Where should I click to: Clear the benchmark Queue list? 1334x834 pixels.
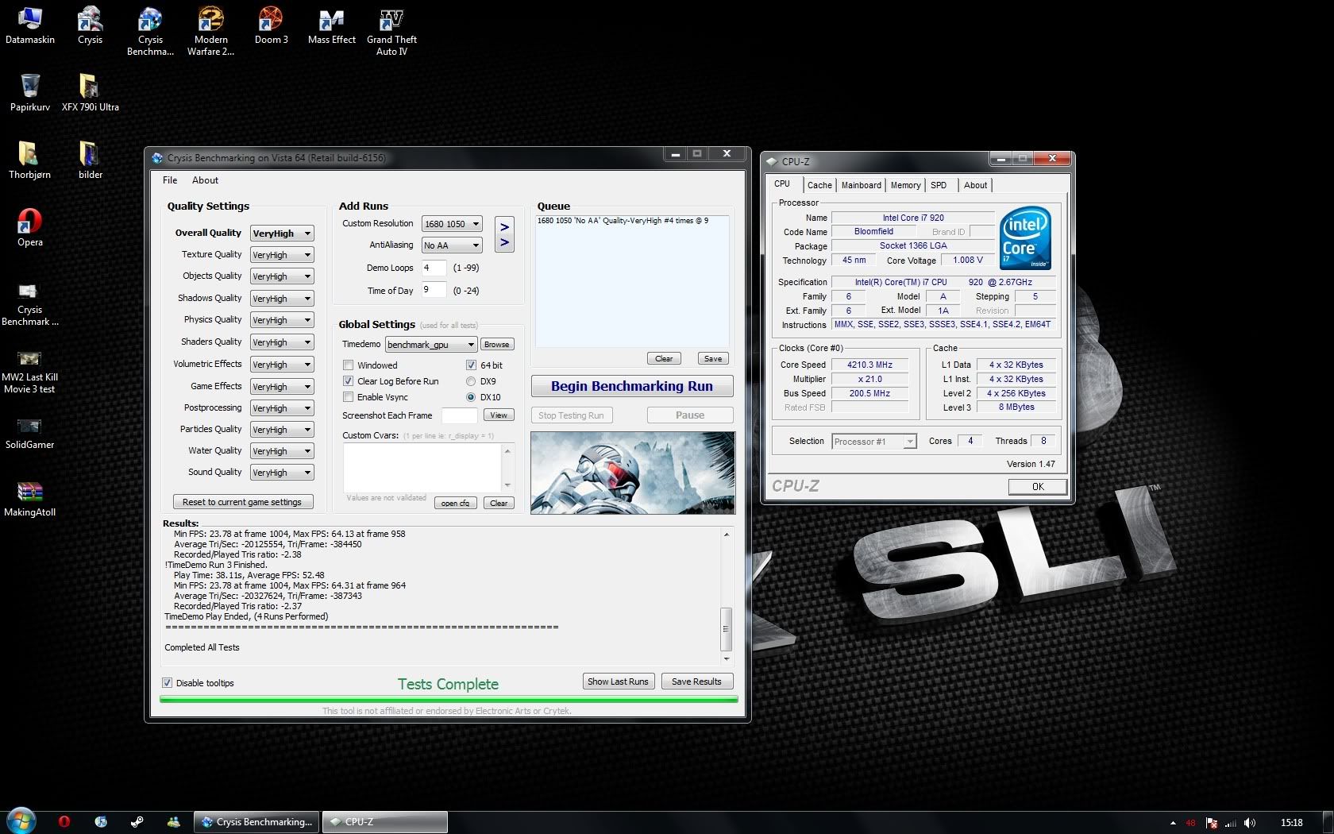pos(664,358)
